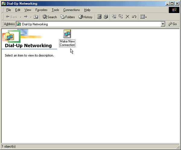The height and width of the screenshot is (150, 181).
Task: Open the Views dropdown button
Action: pos(143,17)
